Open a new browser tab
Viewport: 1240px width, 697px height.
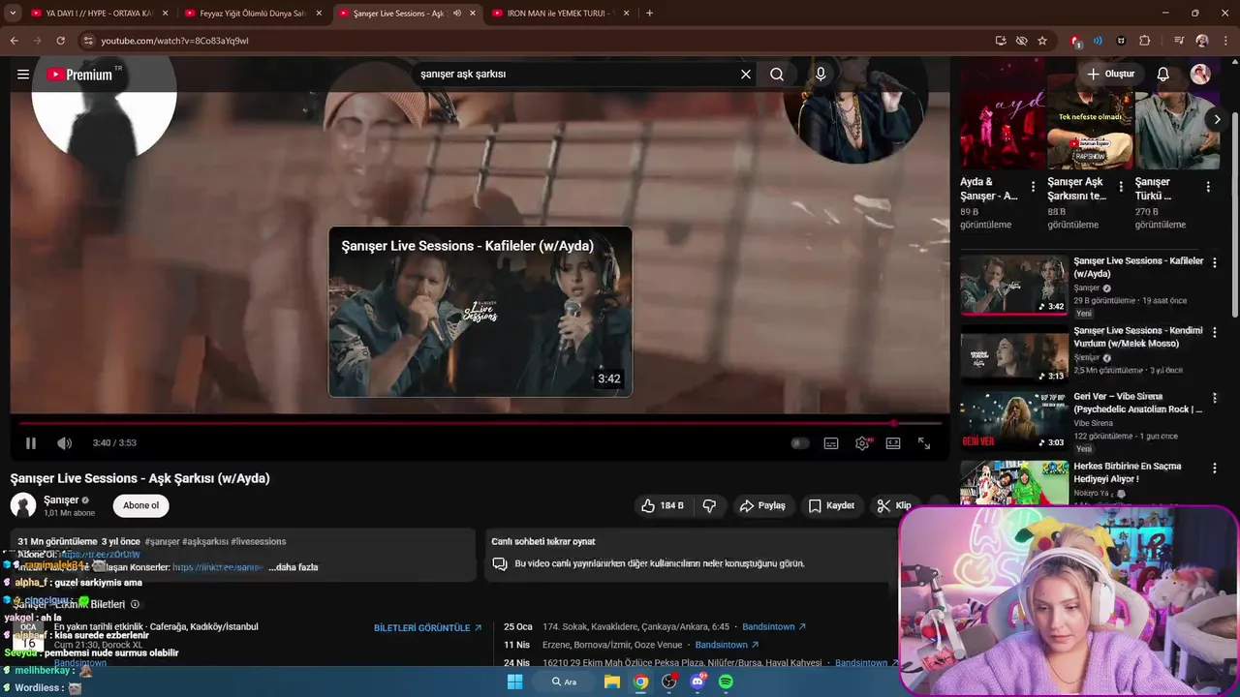click(649, 14)
